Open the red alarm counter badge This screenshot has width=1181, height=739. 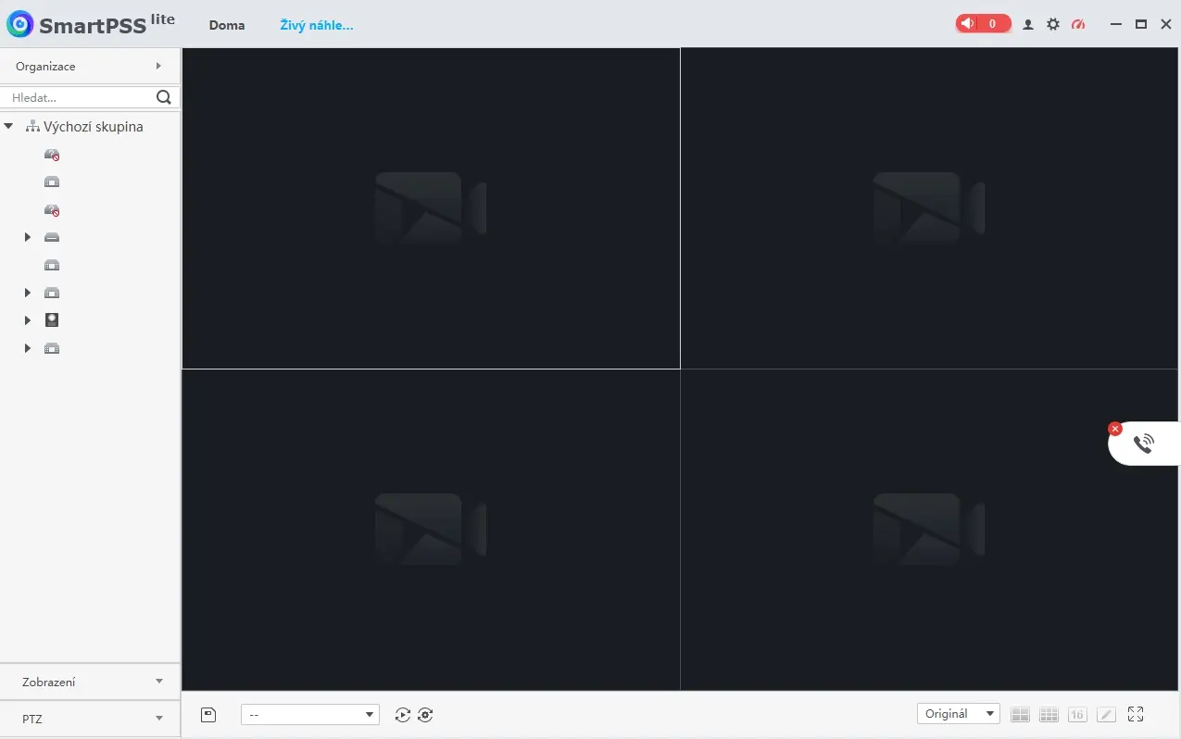[983, 24]
